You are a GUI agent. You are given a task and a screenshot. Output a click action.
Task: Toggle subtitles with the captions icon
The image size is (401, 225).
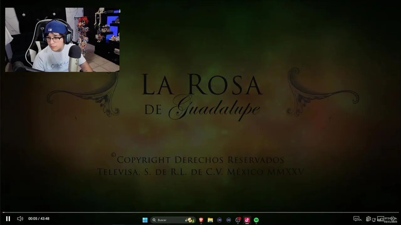[356, 219]
